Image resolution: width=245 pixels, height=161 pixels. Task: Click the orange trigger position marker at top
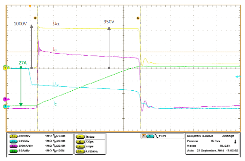30,6
